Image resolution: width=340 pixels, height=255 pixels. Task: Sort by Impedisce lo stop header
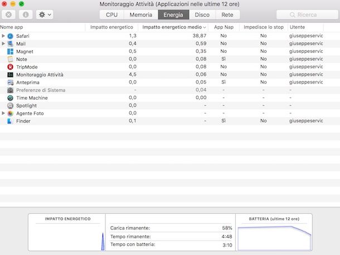[264, 27]
